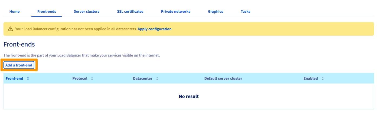Click the Enabled column header text
Viewport: 379px width, 113px height.
[x=311, y=79]
